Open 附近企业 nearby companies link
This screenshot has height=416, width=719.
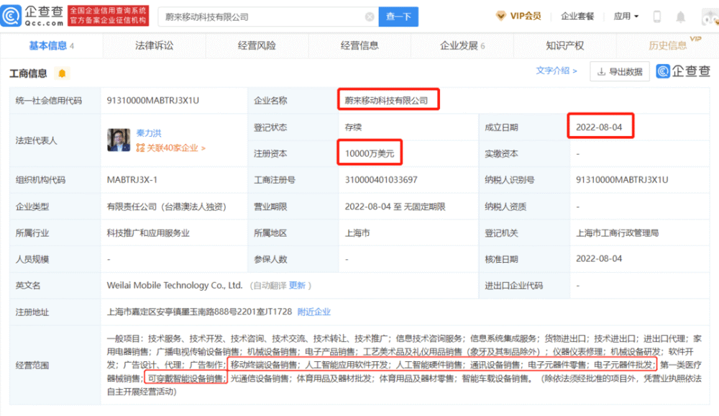314,312
